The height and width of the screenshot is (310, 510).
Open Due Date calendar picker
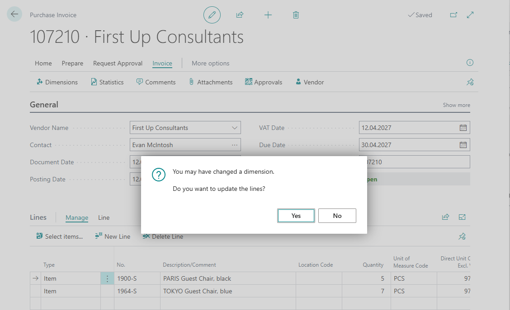point(463,145)
